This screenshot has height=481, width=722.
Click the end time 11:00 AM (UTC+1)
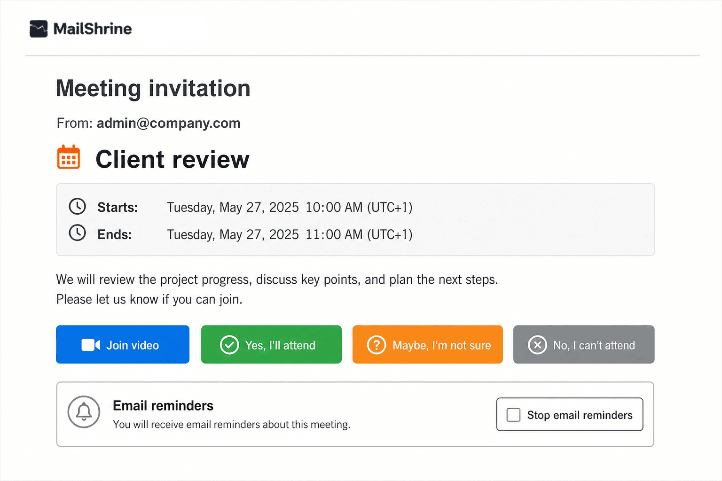point(359,234)
